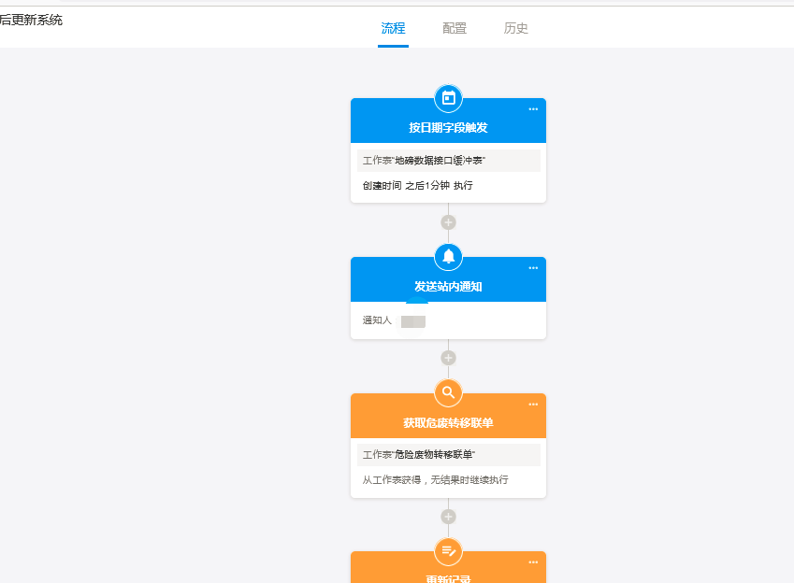Select the 按日期字段触发 node header
794x583 pixels.
(448, 128)
